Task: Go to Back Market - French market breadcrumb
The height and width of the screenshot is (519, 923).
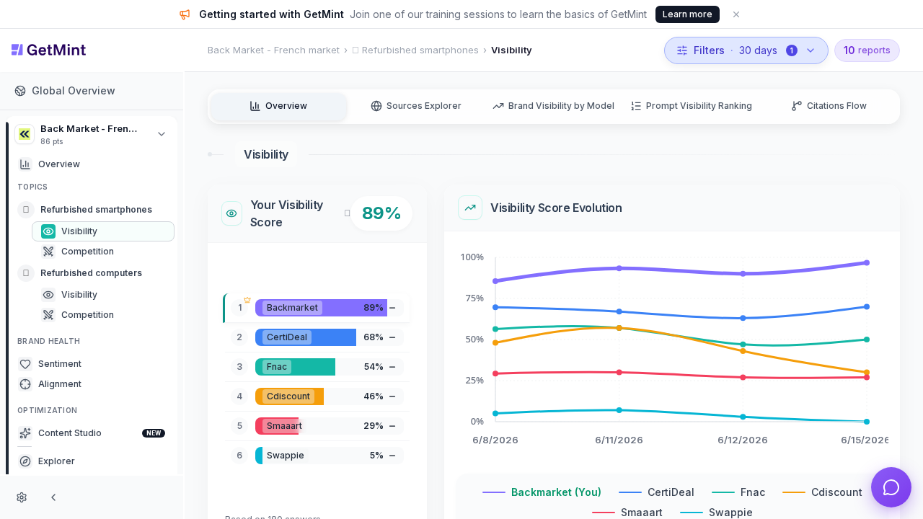Action: point(273,50)
